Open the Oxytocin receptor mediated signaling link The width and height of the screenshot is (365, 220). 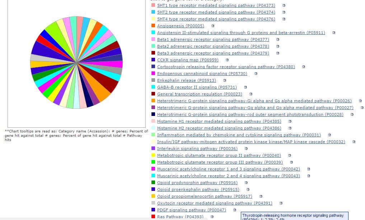click(215, 203)
